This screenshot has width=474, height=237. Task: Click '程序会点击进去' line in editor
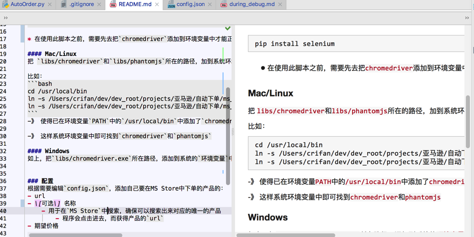109,218
